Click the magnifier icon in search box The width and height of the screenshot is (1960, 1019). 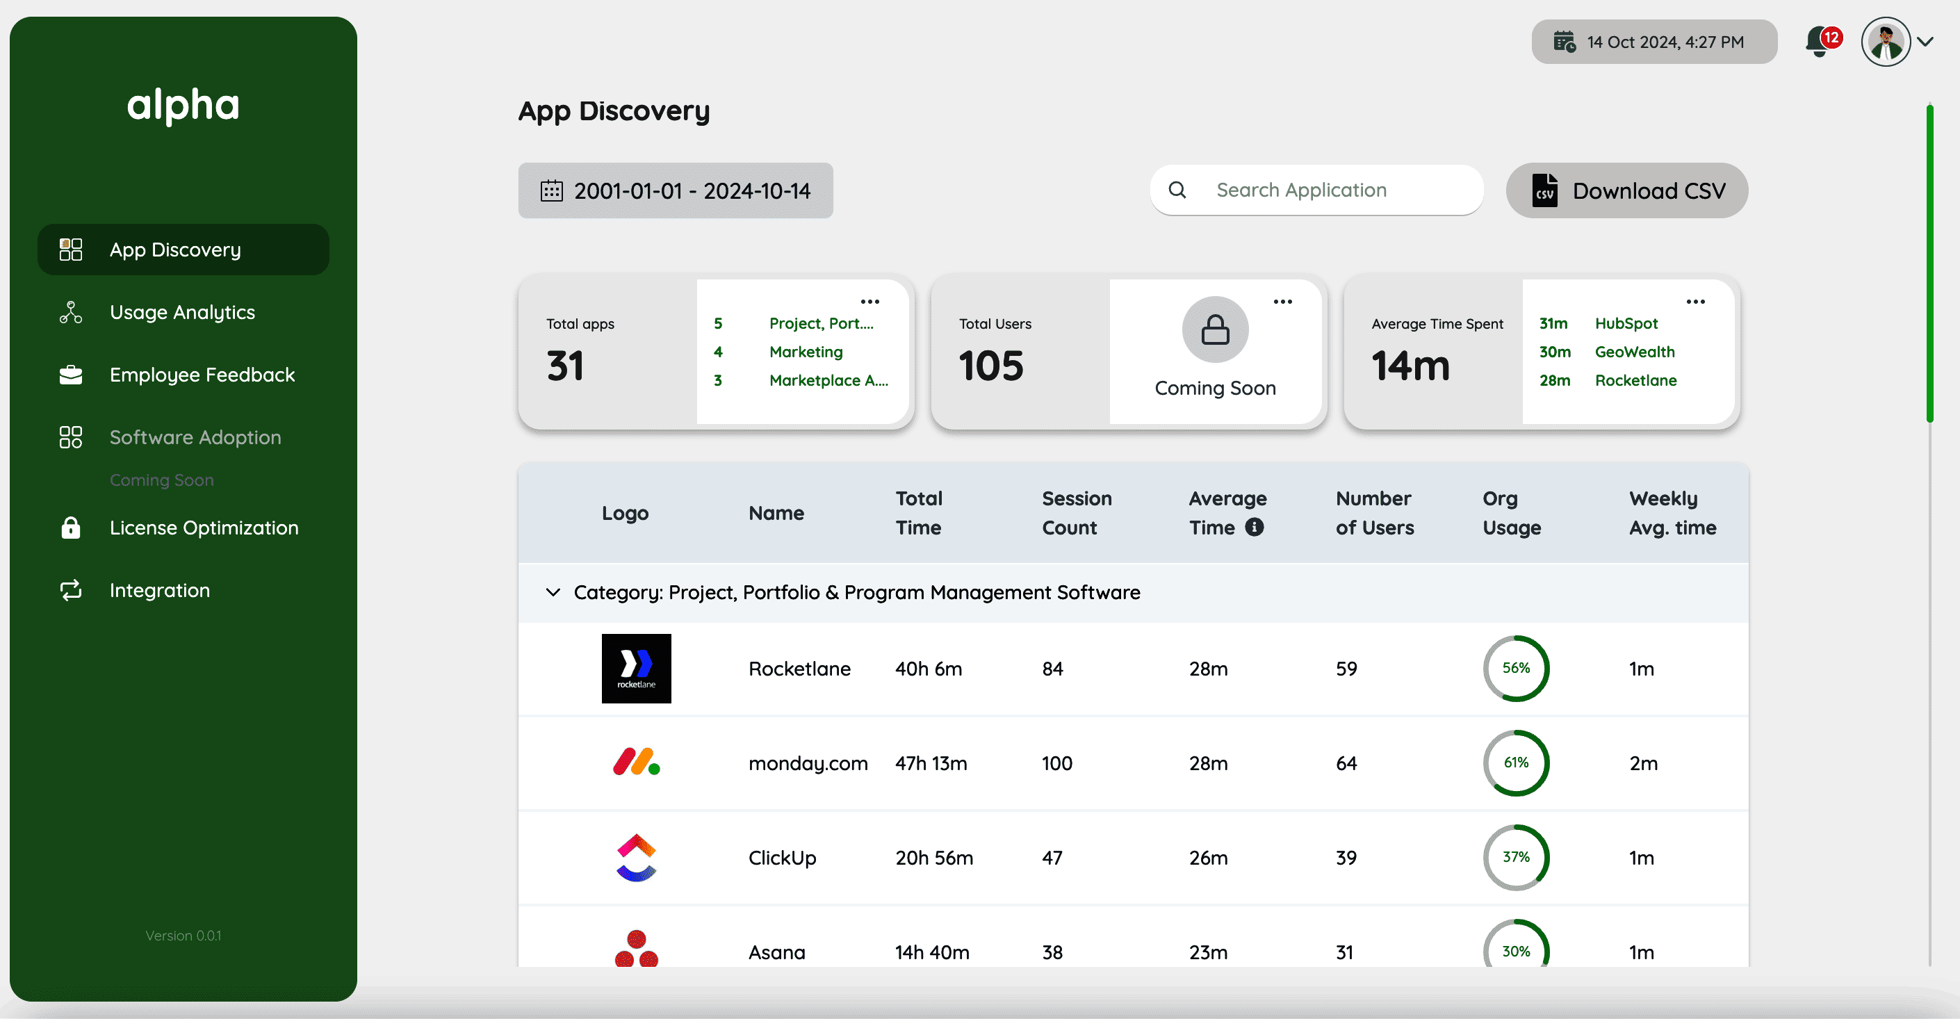click(1177, 190)
